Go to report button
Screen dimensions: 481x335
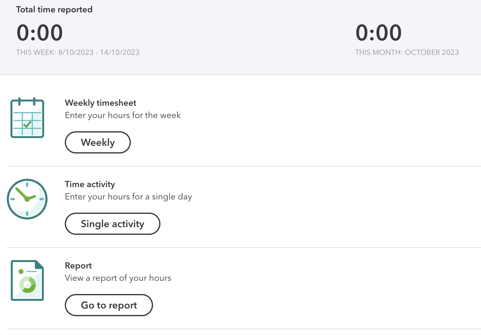(109, 305)
